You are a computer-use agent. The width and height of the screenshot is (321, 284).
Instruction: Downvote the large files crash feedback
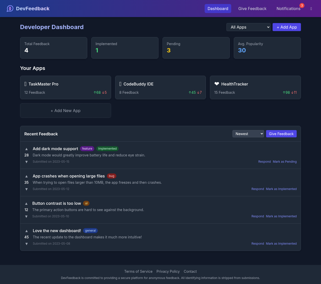click(26, 189)
